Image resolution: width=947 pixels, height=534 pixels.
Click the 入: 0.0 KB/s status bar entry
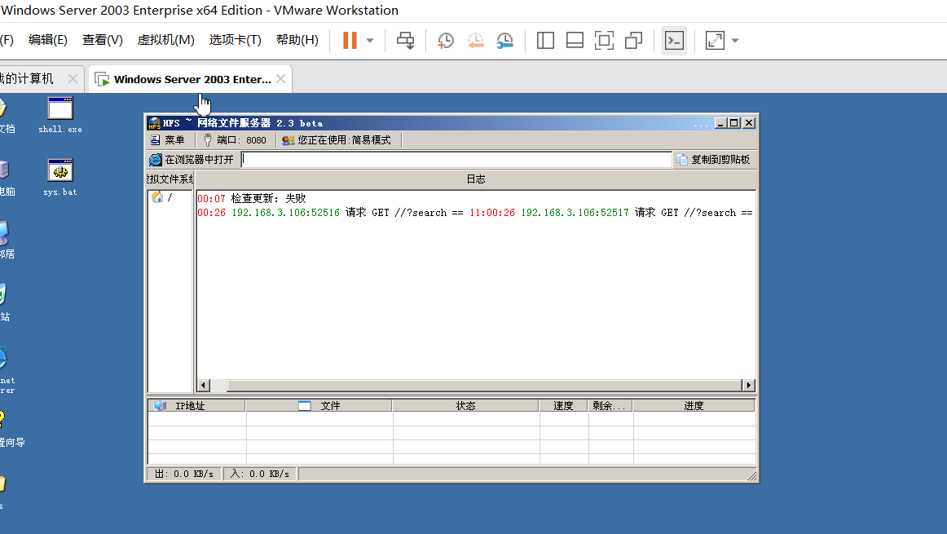pos(260,474)
